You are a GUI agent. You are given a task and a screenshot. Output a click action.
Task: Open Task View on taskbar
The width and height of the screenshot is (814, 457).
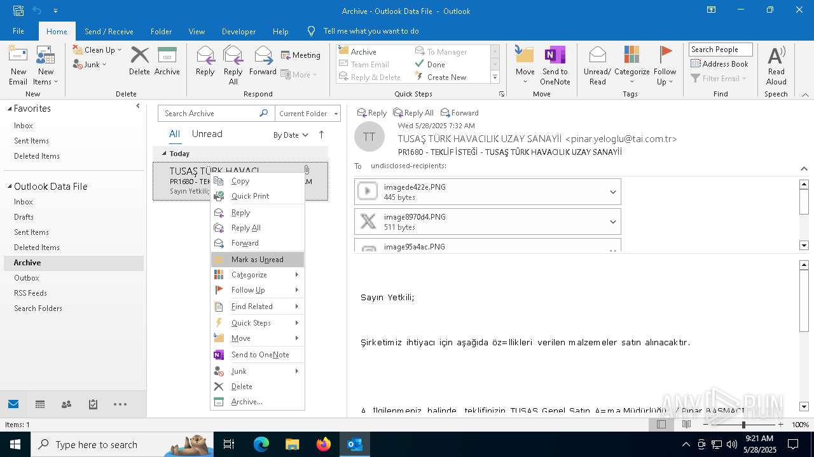point(229,444)
